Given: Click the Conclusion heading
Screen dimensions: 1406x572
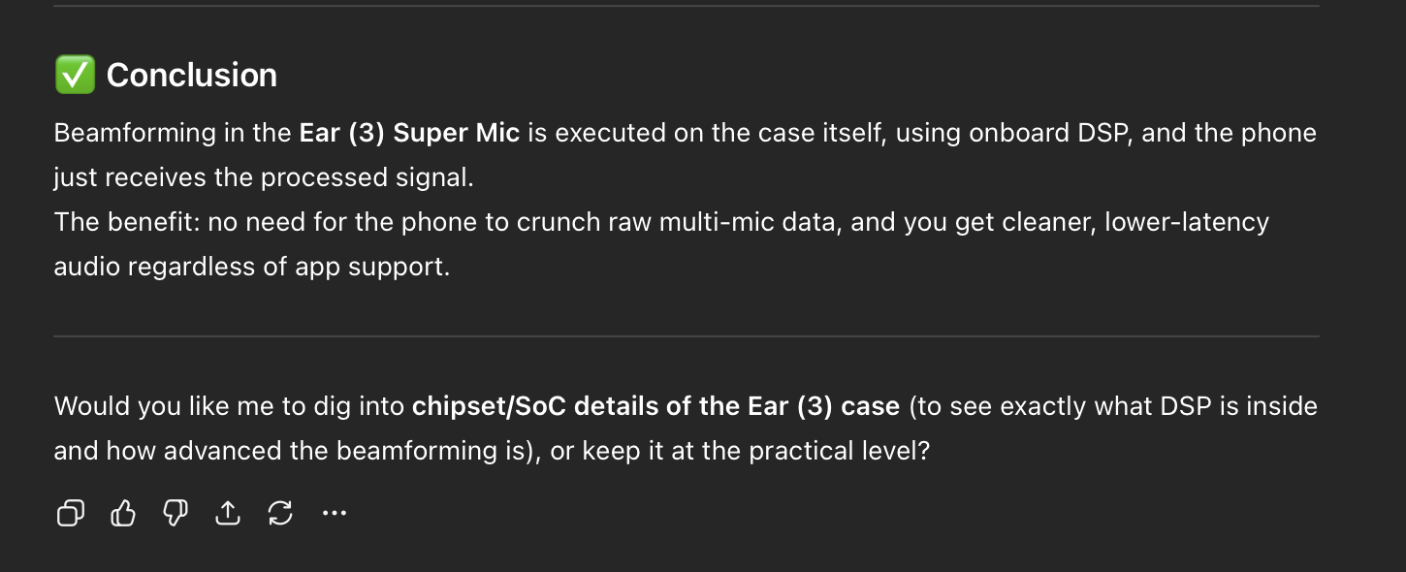Looking at the screenshot, I should pyautogui.click(x=191, y=75).
